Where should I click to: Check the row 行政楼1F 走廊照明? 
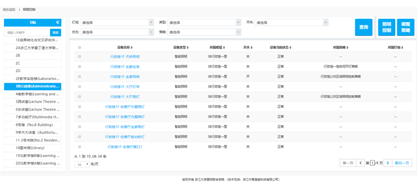click(79, 76)
